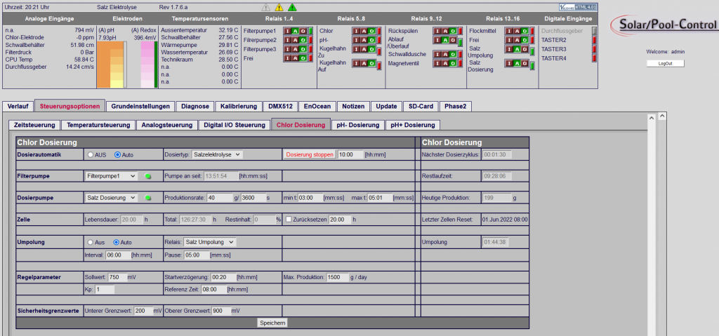The width and height of the screenshot is (719, 336).
Task: Click the Max. Produktion input field
Action: [337, 277]
